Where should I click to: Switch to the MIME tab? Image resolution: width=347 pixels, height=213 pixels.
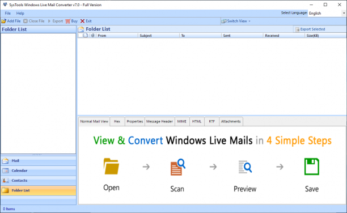point(181,121)
